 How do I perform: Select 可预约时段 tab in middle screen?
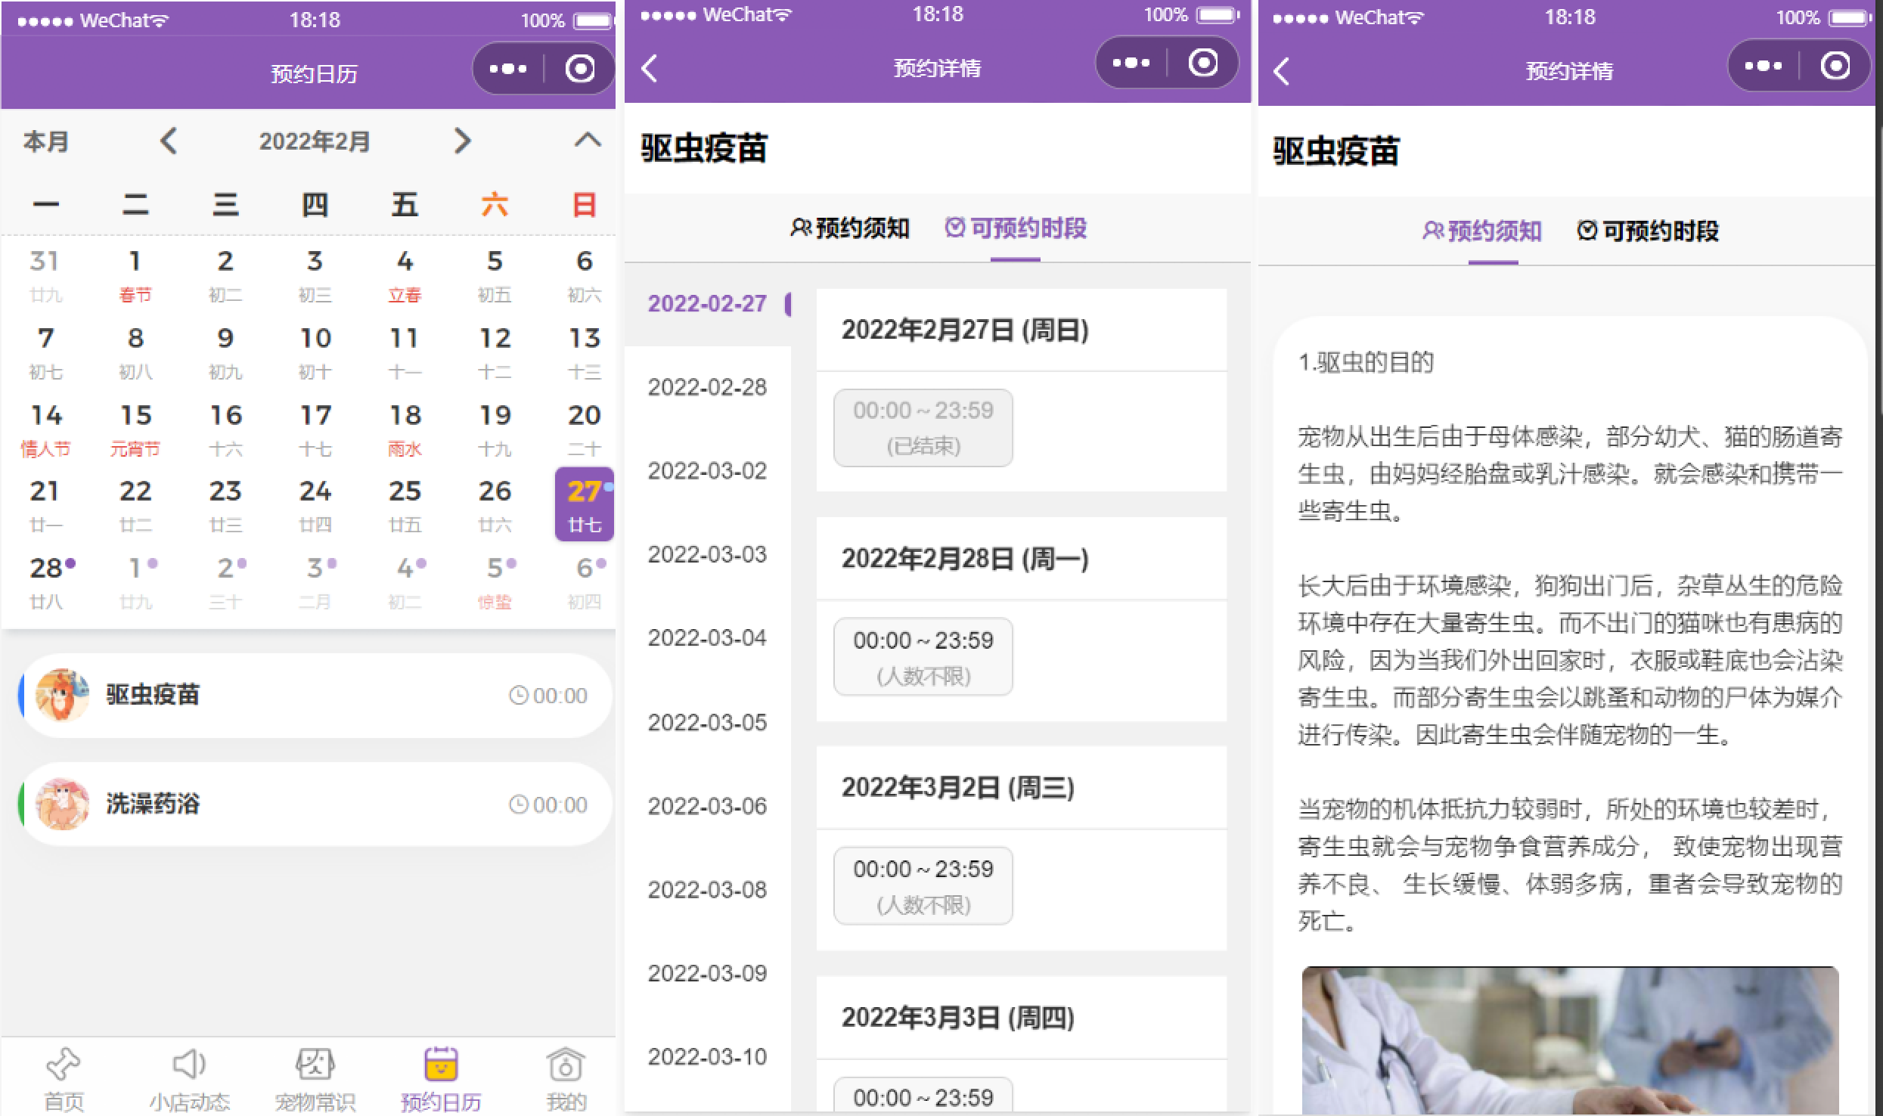1016,228
